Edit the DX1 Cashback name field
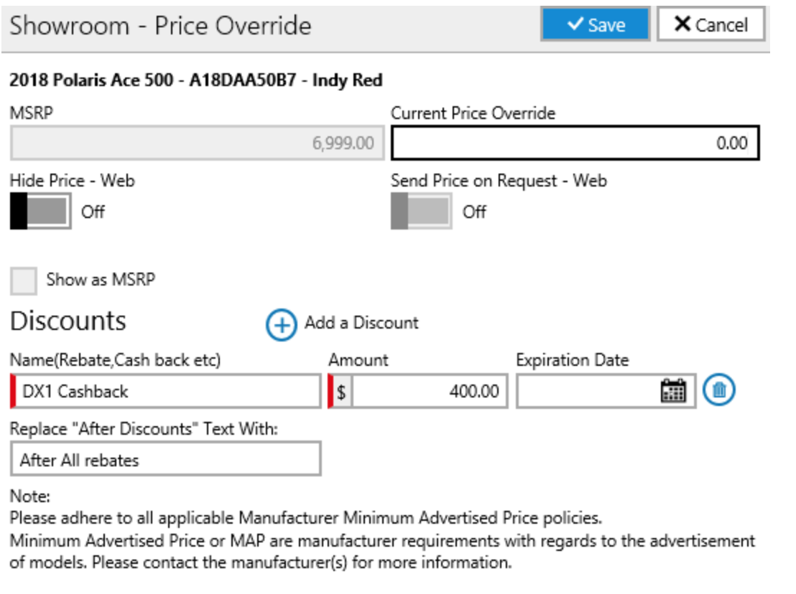This screenshot has height=594, width=796. pyautogui.click(x=166, y=391)
